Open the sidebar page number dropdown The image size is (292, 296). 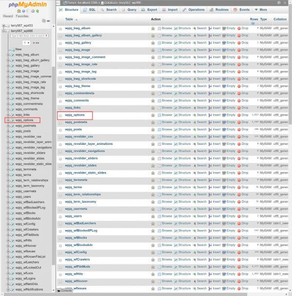tap(26, 43)
